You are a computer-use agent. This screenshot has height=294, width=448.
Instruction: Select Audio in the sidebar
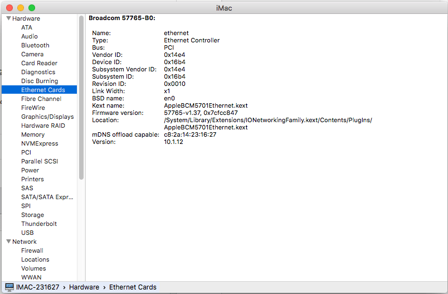tap(30, 36)
